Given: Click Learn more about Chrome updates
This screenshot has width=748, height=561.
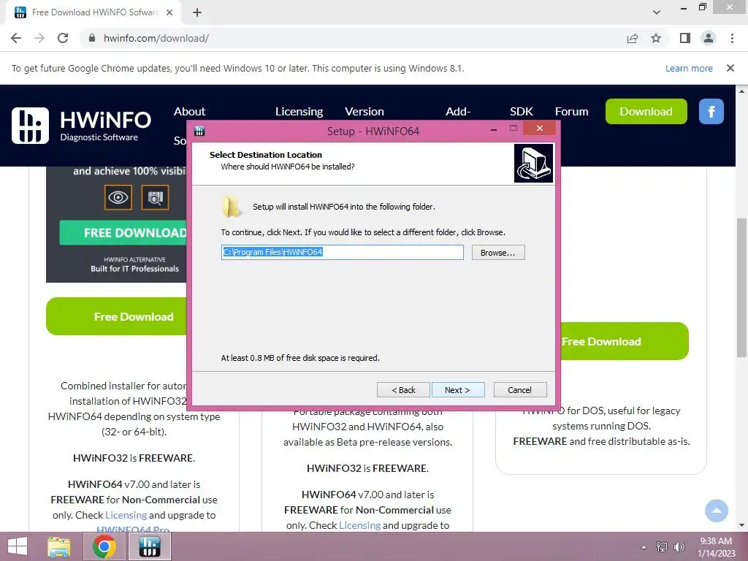Looking at the screenshot, I should pyautogui.click(x=689, y=68).
